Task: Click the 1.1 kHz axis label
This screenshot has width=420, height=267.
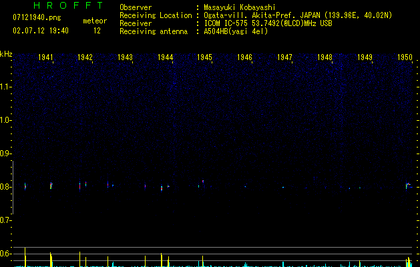Action: click(5, 87)
